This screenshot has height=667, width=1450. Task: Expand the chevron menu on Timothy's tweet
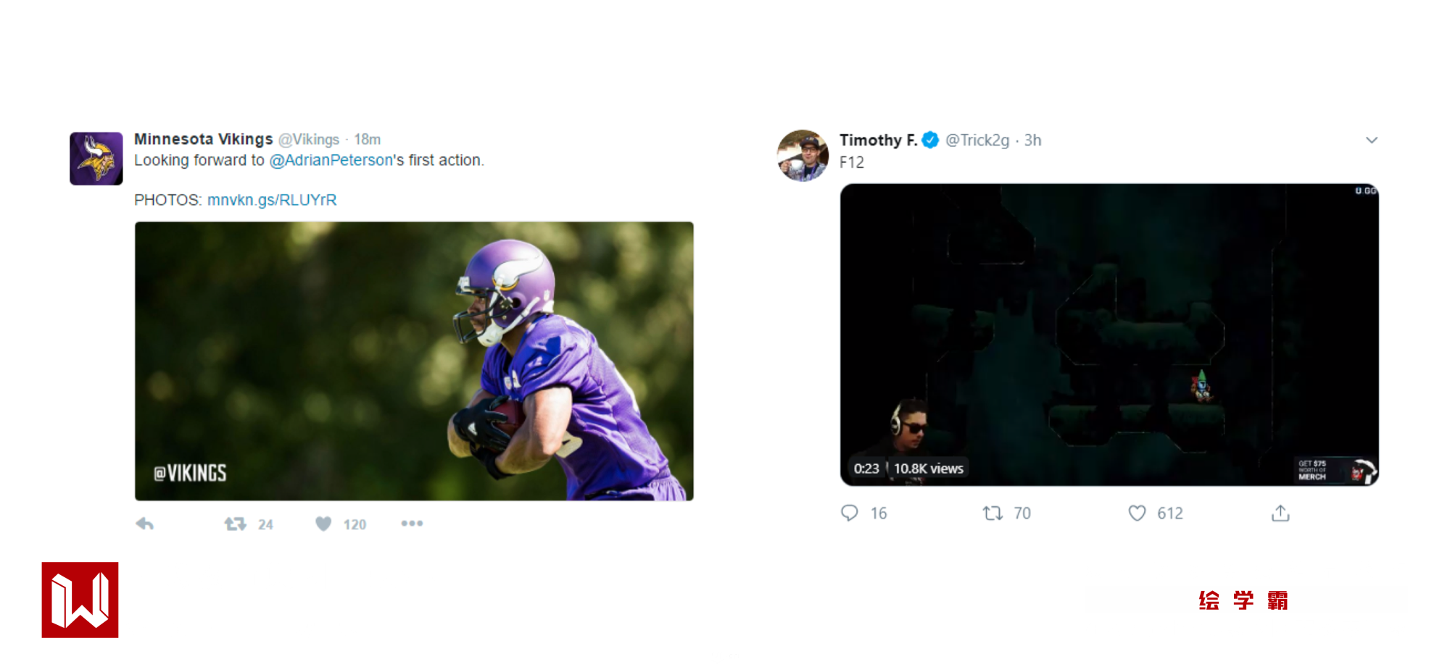click(1371, 140)
